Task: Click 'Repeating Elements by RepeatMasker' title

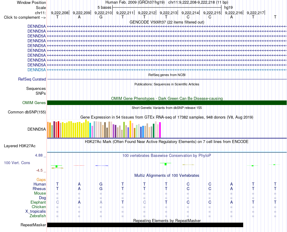Action: point(167,221)
